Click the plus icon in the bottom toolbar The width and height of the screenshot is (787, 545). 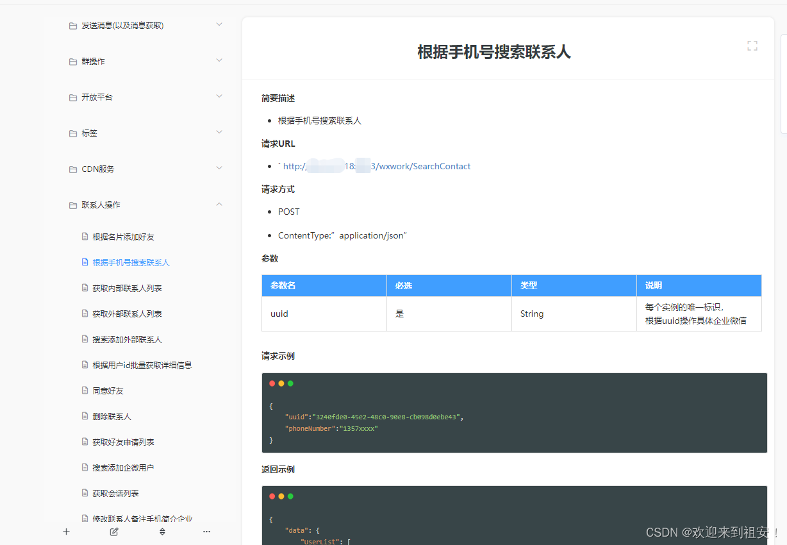coord(66,532)
